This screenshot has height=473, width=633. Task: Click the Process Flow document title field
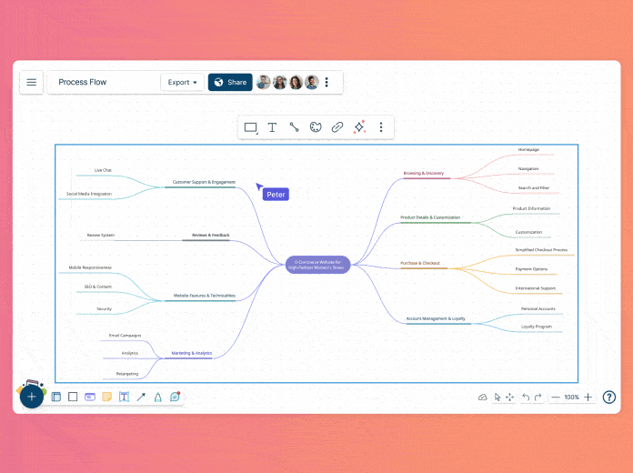tap(100, 82)
